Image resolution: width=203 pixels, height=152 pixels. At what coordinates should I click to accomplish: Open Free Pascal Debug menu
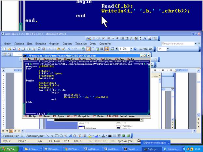coord(82,59)
